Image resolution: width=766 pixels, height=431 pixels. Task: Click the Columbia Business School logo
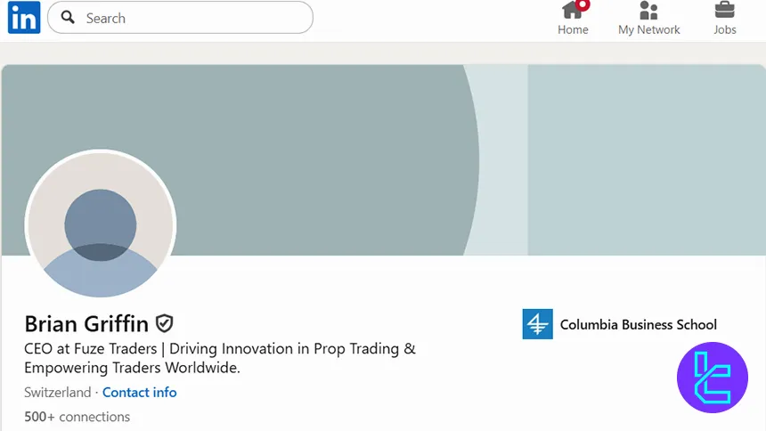(537, 324)
